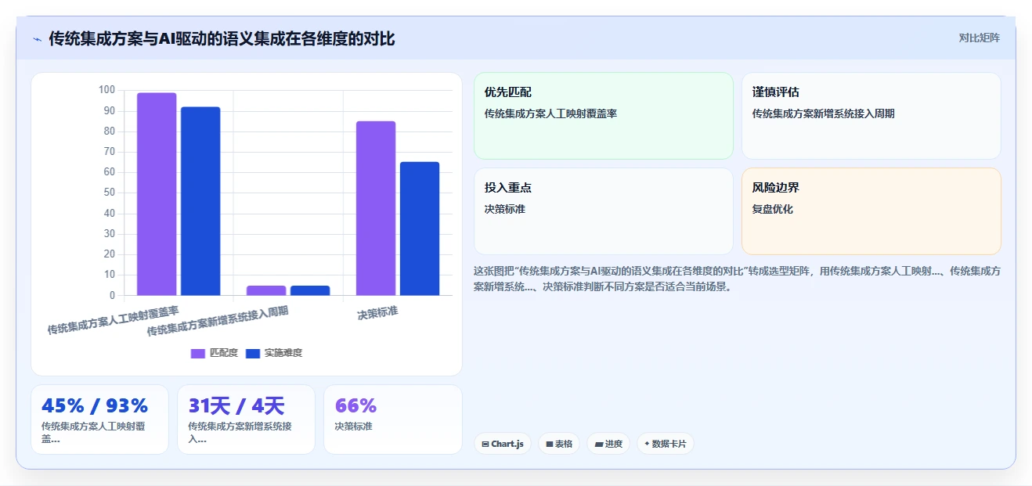Image resolution: width=1032 pixels, height=486 pixels.
Task: Open the 谨慎评估 card
Action: tap(871, 116)
